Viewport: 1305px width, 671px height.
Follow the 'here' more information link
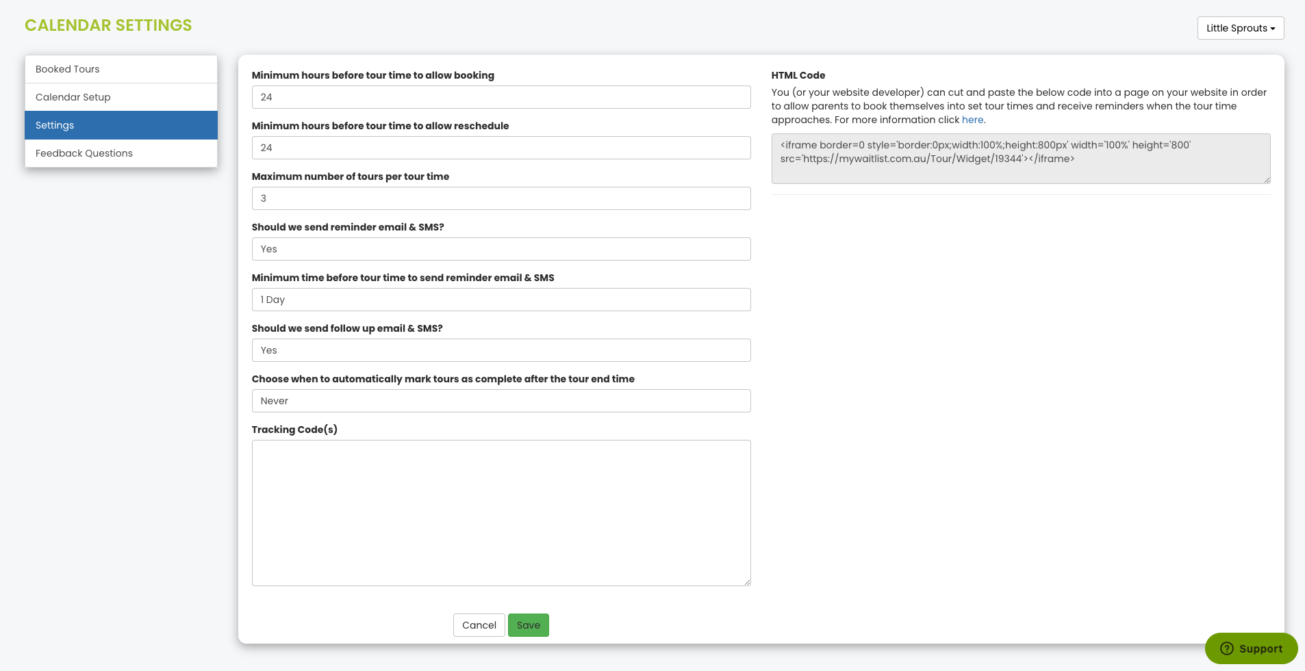click(972, 120)
